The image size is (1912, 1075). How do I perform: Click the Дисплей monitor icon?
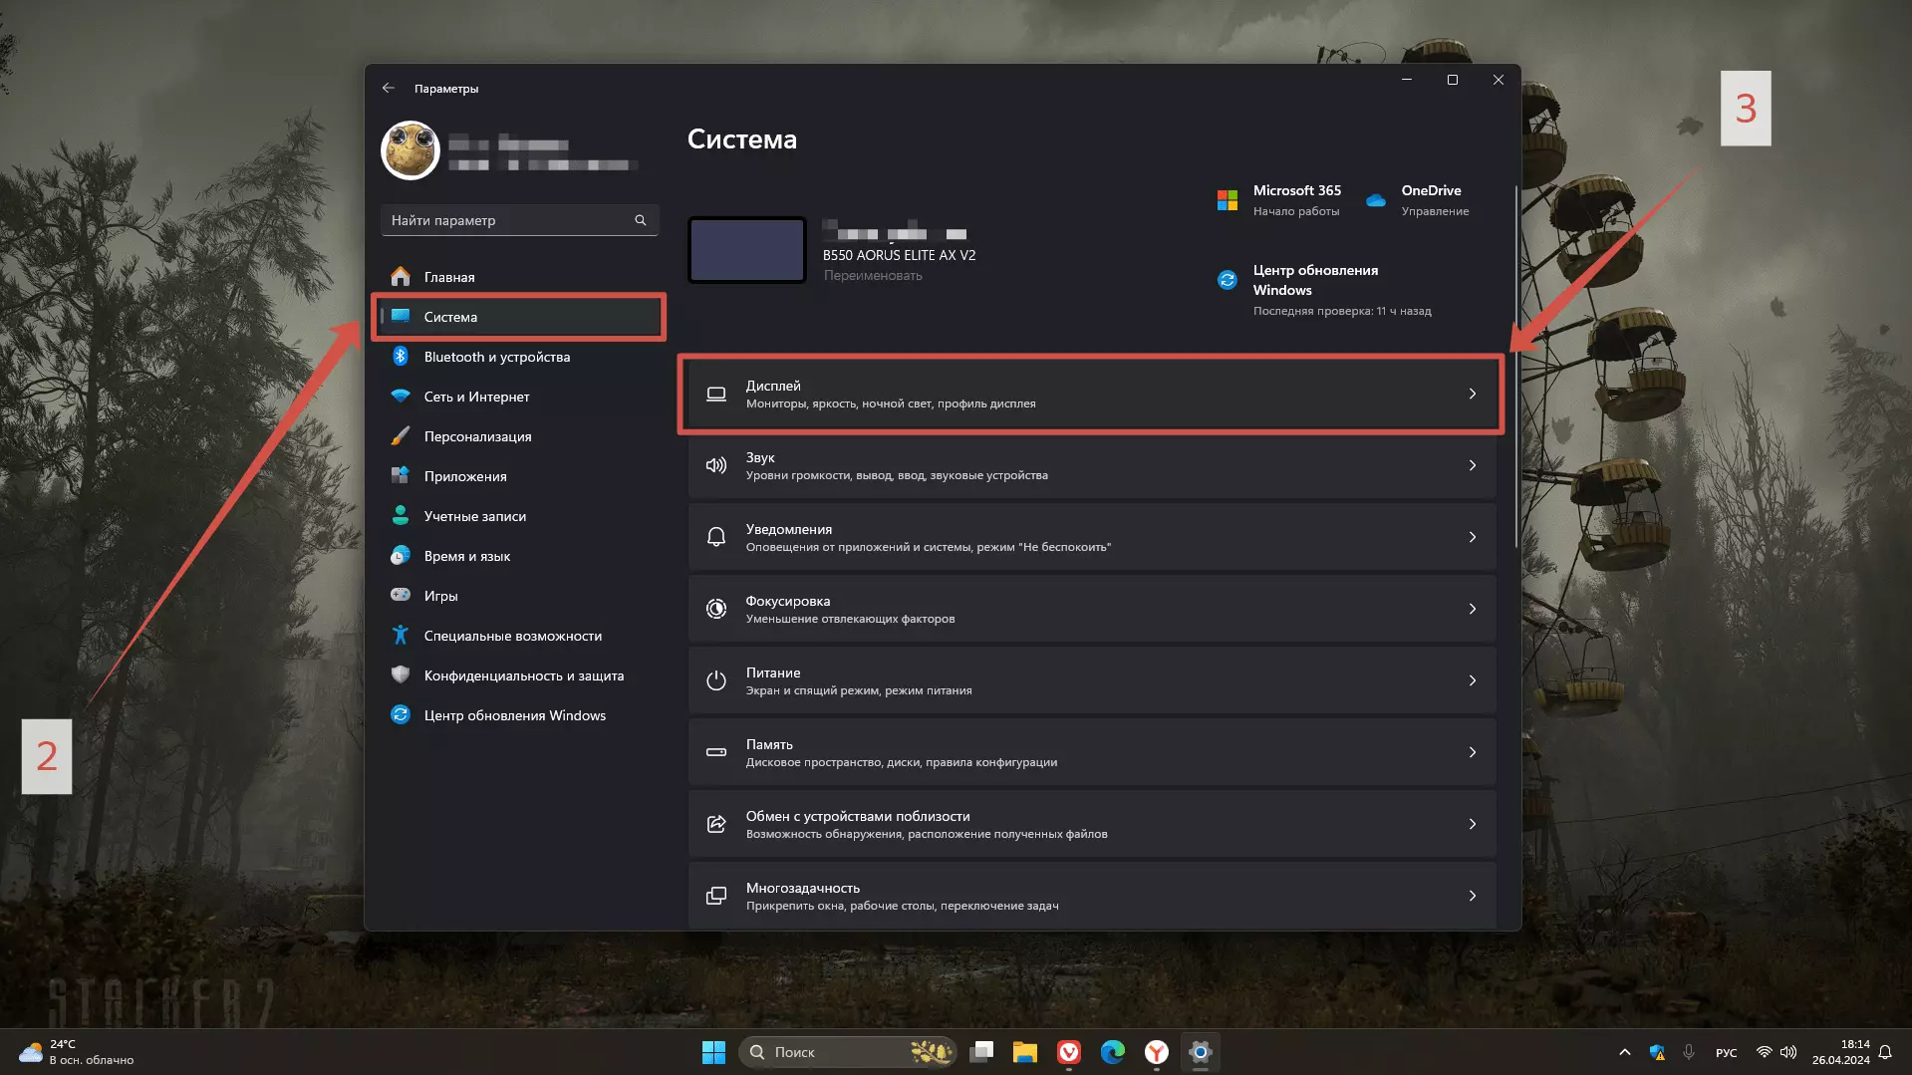click(x=716, y=394)
